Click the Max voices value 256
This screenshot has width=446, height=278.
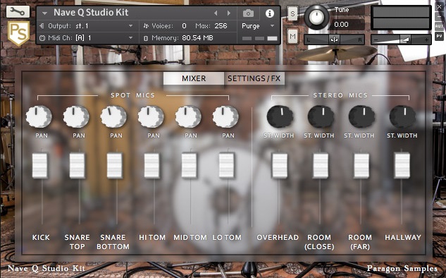[x=221, y=26]
